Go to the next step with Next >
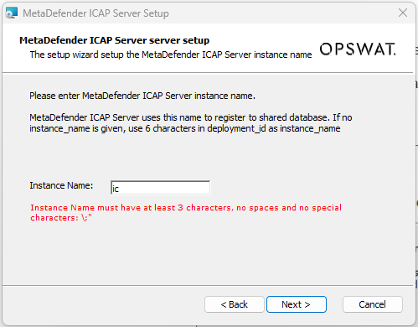This screenshot has height=327, width=418. point(297,304)
